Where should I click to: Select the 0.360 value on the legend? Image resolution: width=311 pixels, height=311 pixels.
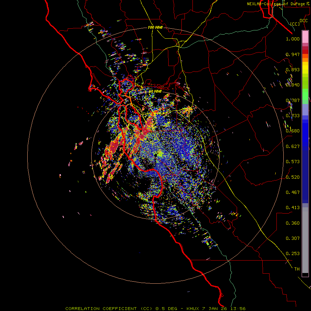(x=293, y=223)
